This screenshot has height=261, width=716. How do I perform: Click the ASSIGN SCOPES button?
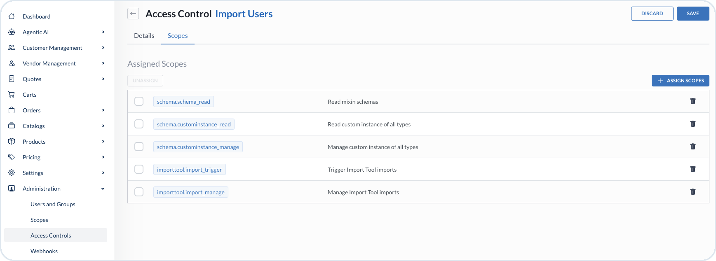click(681, 81)
